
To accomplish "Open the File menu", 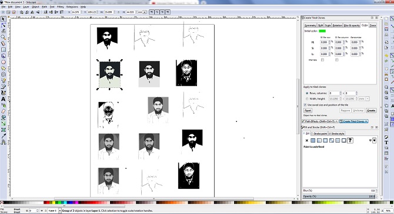I will pyautogui.click(x=4, y=7).
